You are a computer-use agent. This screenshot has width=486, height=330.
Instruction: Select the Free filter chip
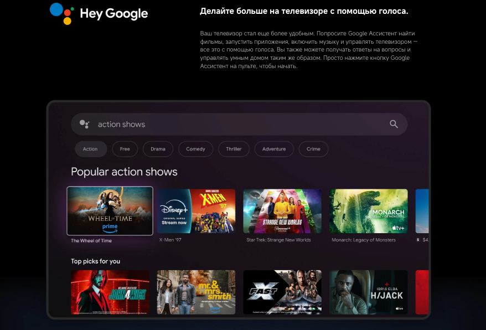pyautogui.click(x=125, y=149)
